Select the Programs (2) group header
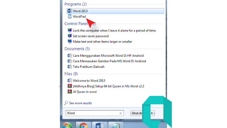The height and width of the screenshot is (128, 227). coord(76,4)
